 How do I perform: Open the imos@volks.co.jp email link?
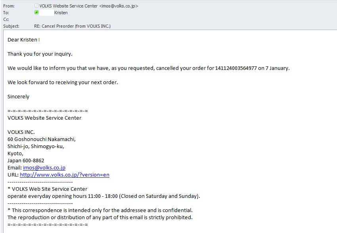tap(44, 168)
